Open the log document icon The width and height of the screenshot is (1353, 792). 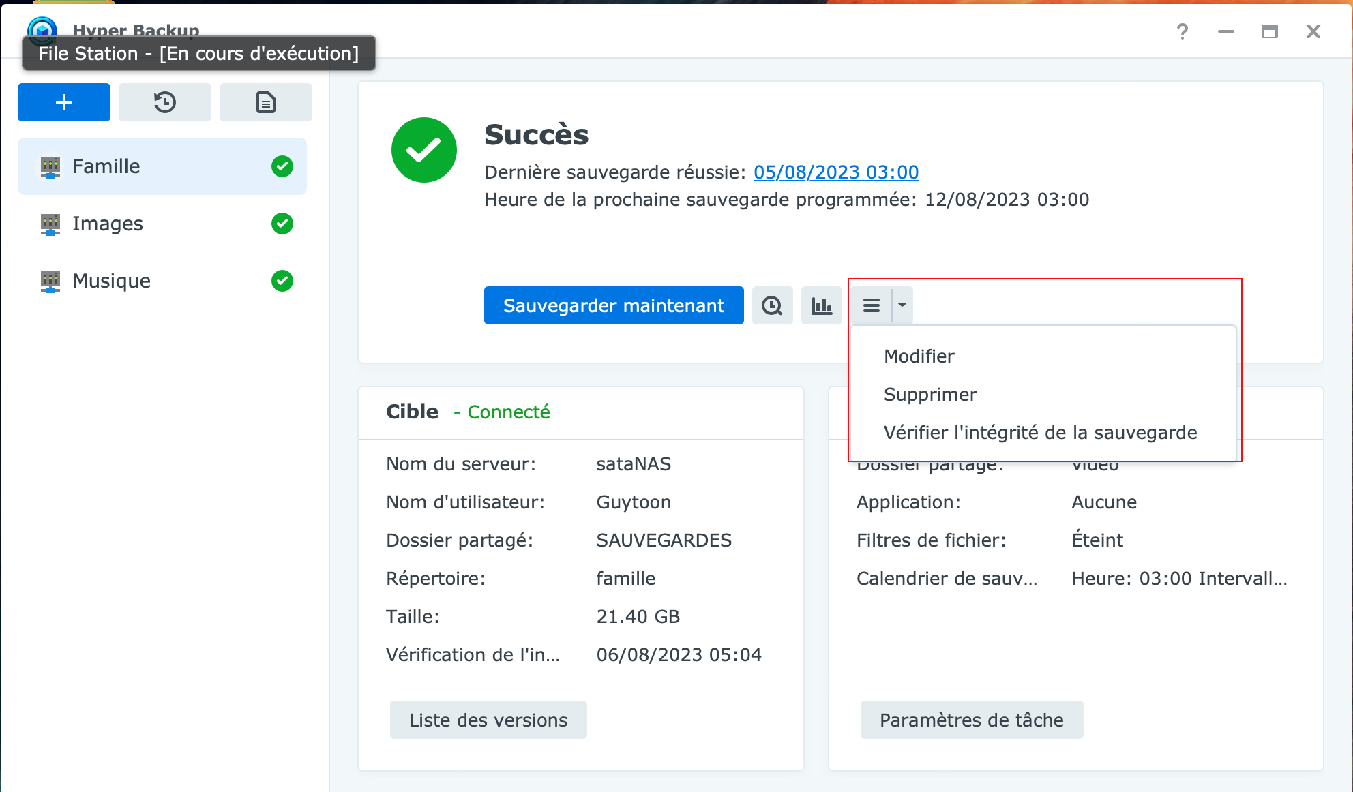pos(265,102)
